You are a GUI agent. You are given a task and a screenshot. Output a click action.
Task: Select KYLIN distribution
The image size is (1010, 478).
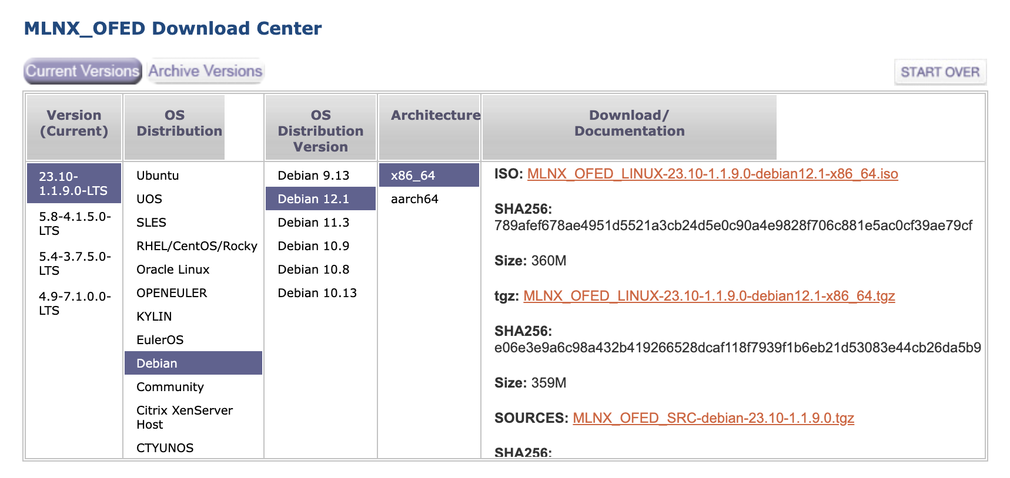click(193, 316)
